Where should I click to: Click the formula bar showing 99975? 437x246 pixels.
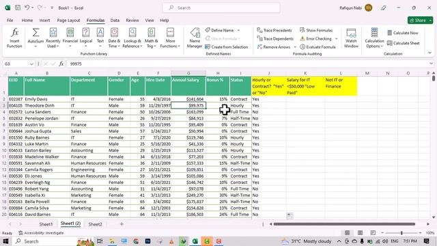click(248, 64)
